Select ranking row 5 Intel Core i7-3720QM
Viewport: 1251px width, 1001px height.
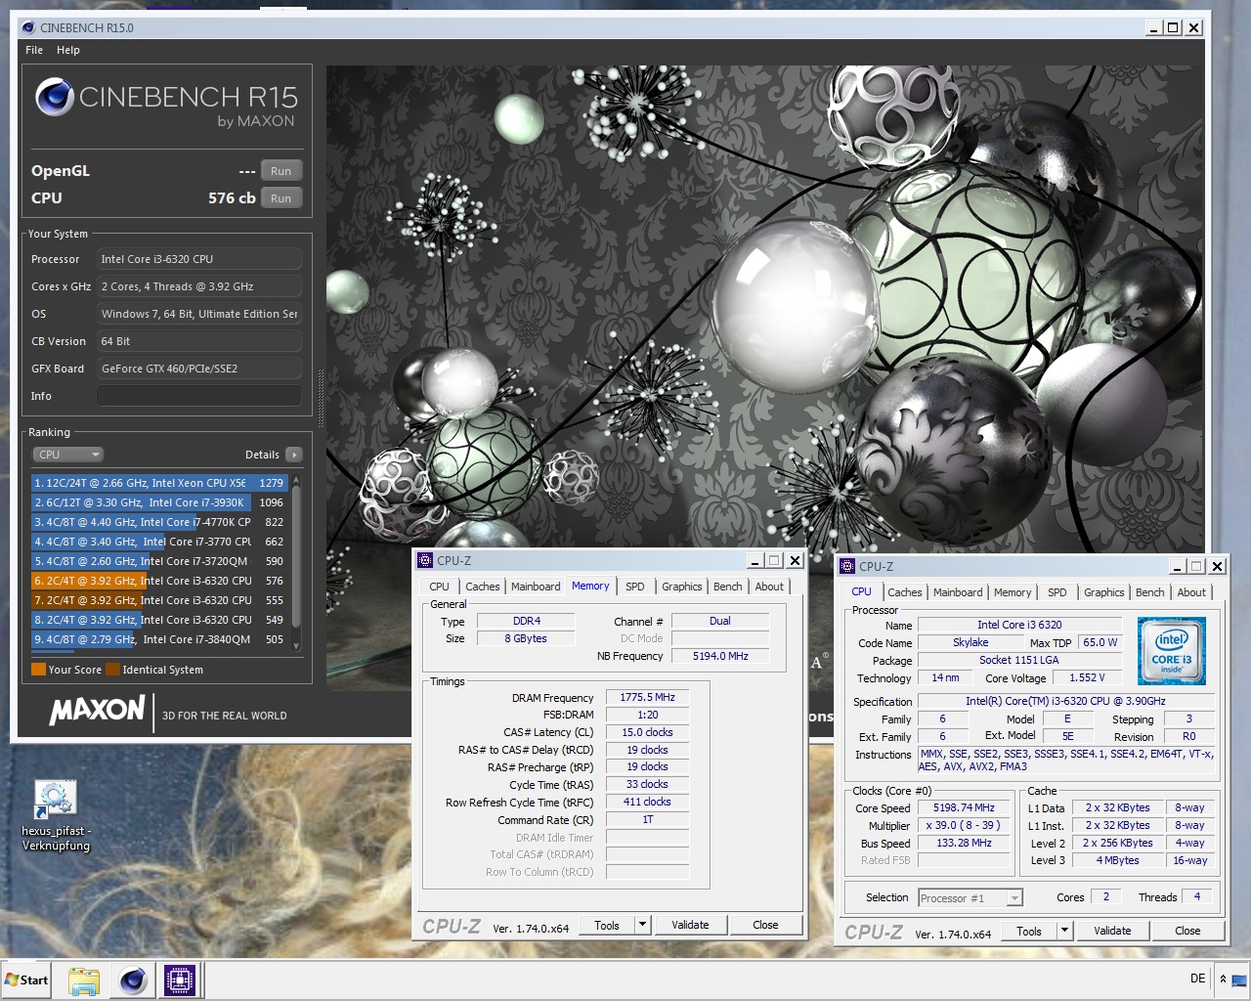159,561
